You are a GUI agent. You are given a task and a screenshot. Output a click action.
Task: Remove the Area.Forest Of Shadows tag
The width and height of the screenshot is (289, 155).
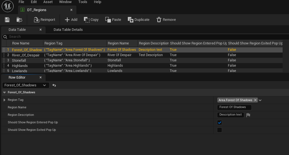[x=255, y=100]
